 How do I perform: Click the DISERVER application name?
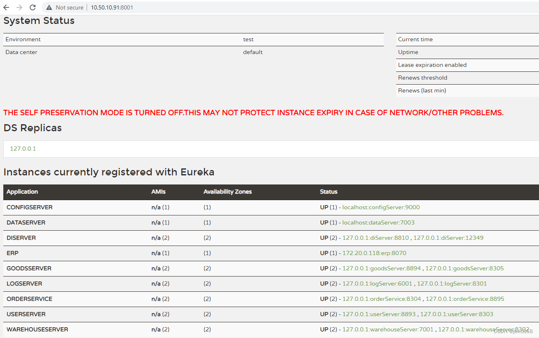coord(21,238)
